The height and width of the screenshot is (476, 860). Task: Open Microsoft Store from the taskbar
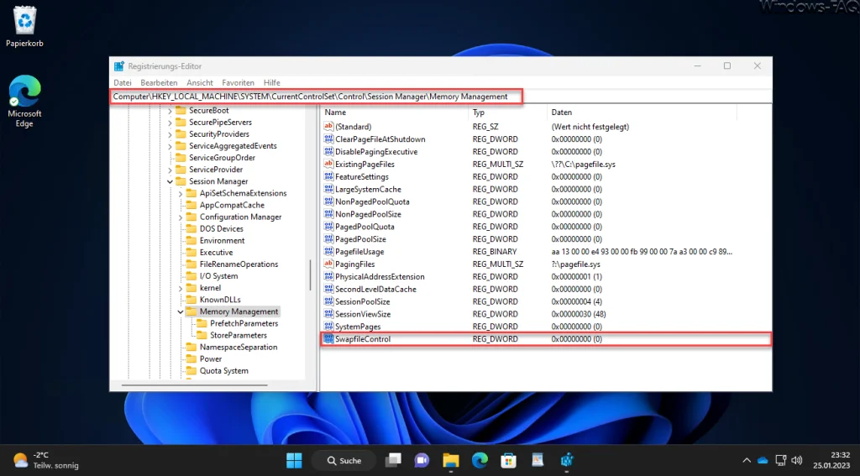(x=509, y=460)
